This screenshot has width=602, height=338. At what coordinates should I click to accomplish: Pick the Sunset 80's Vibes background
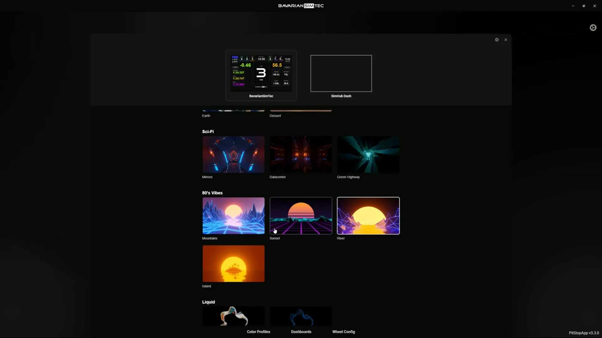(x=301, y=216)
